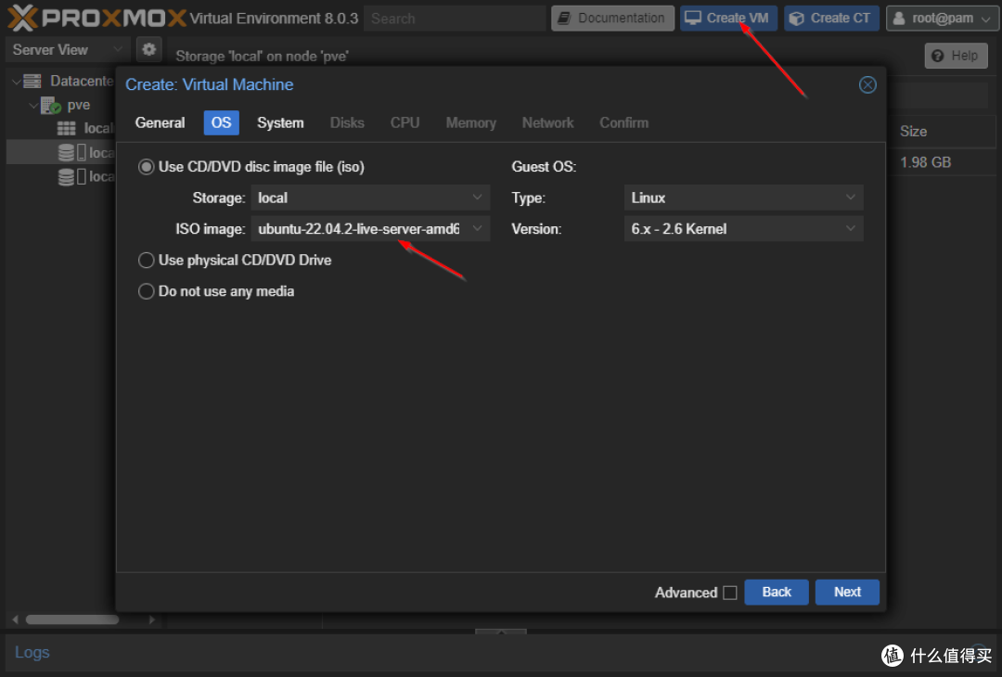1002x677 pixels.
Task: Select Do not use any media option
Action: tap(147, 292)
